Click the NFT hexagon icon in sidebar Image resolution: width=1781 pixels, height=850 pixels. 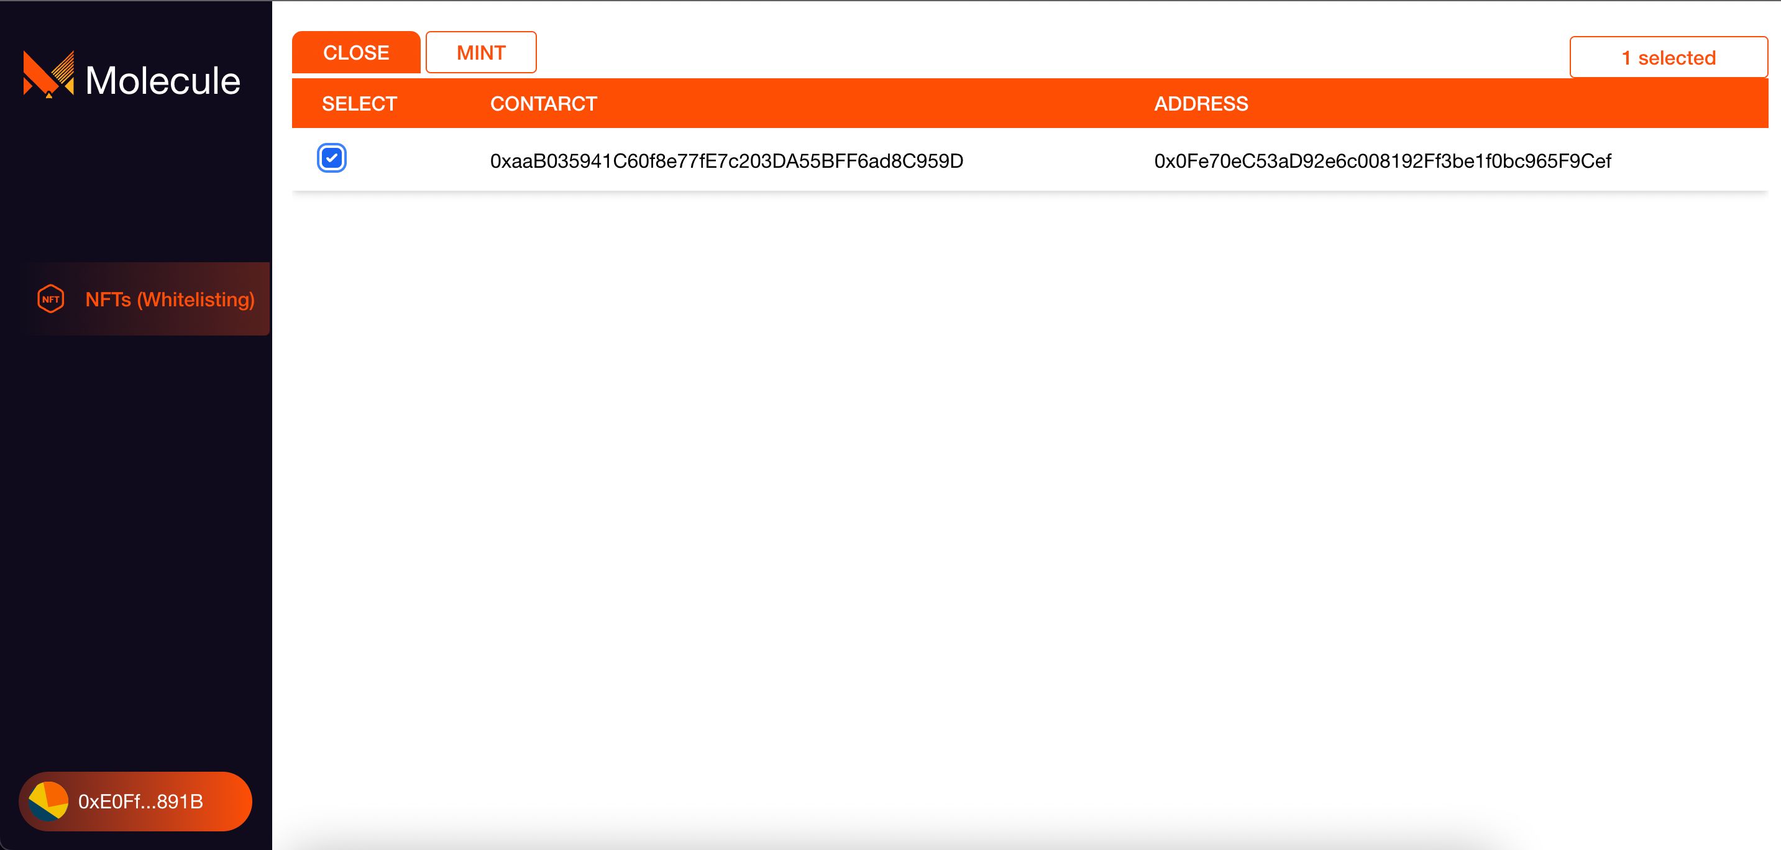50,299
